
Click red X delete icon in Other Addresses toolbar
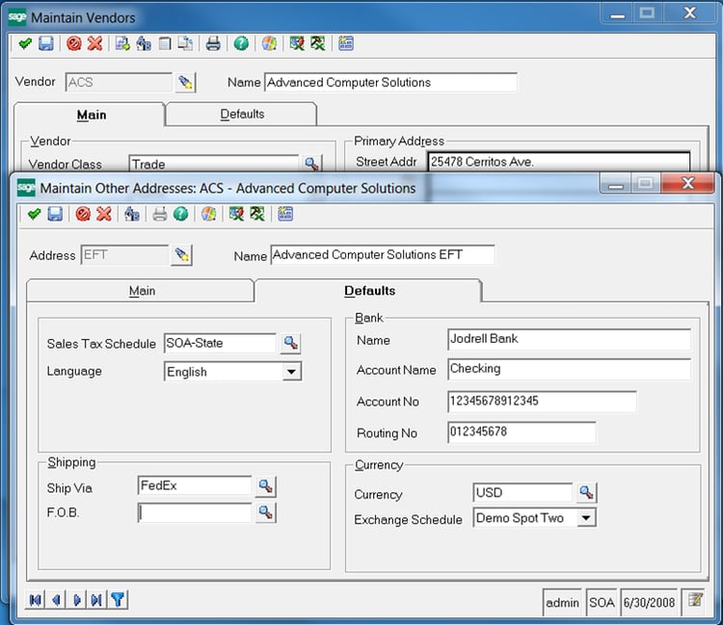[x=104, y=214]
